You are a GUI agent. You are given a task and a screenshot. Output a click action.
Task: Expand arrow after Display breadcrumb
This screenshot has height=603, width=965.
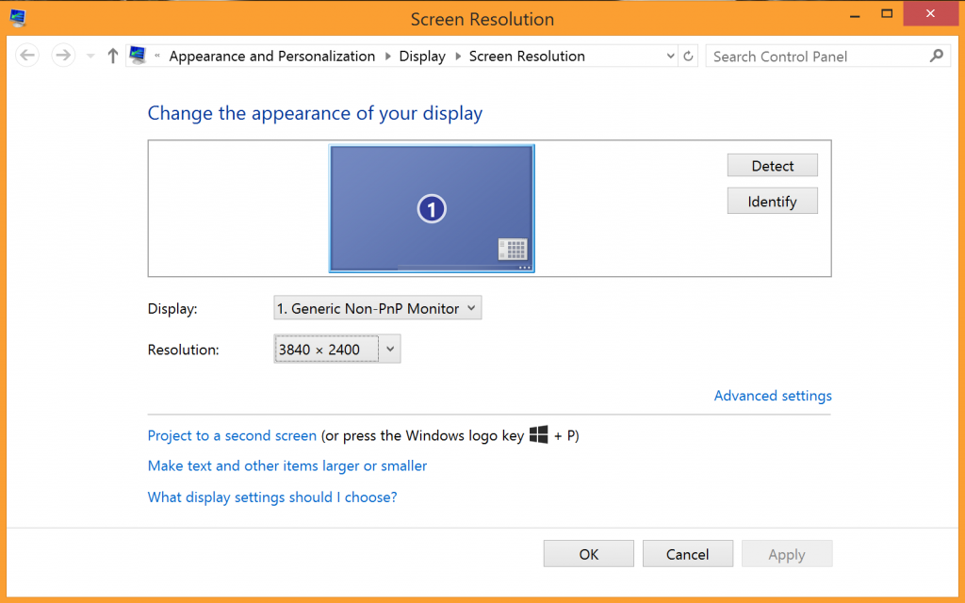[458, 56]
